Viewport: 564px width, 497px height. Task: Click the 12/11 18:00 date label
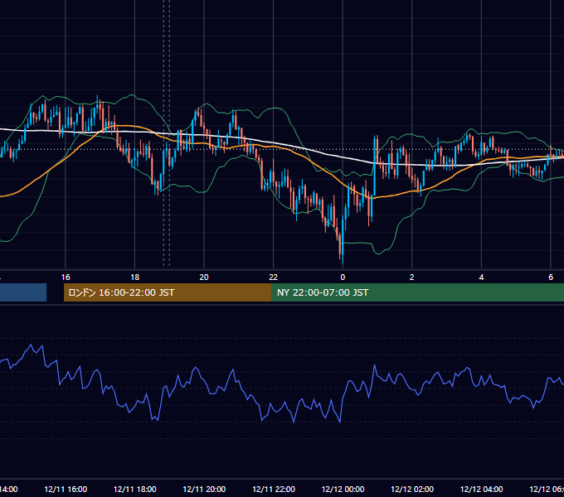pyautogui.click(x=135, y=489)
